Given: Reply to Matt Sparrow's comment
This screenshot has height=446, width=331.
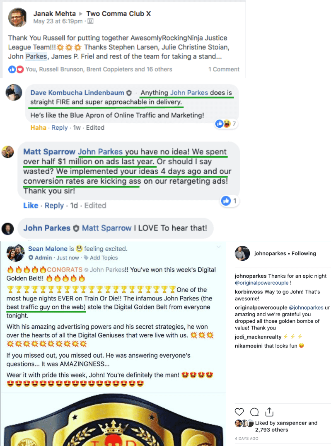Looking at the screenshot, I should pyautogui.click(x=54, y=205).
